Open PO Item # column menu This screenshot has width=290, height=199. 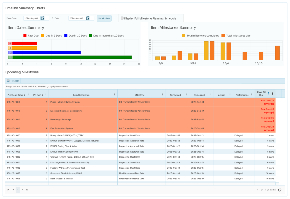point(46,95)
